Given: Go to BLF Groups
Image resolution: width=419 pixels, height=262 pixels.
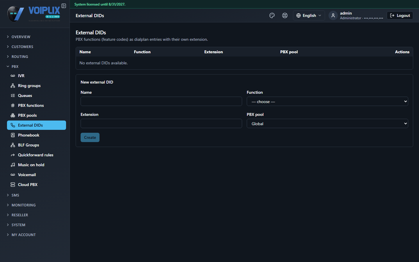Looking at the screenshot, I should (x=36, y=145).
